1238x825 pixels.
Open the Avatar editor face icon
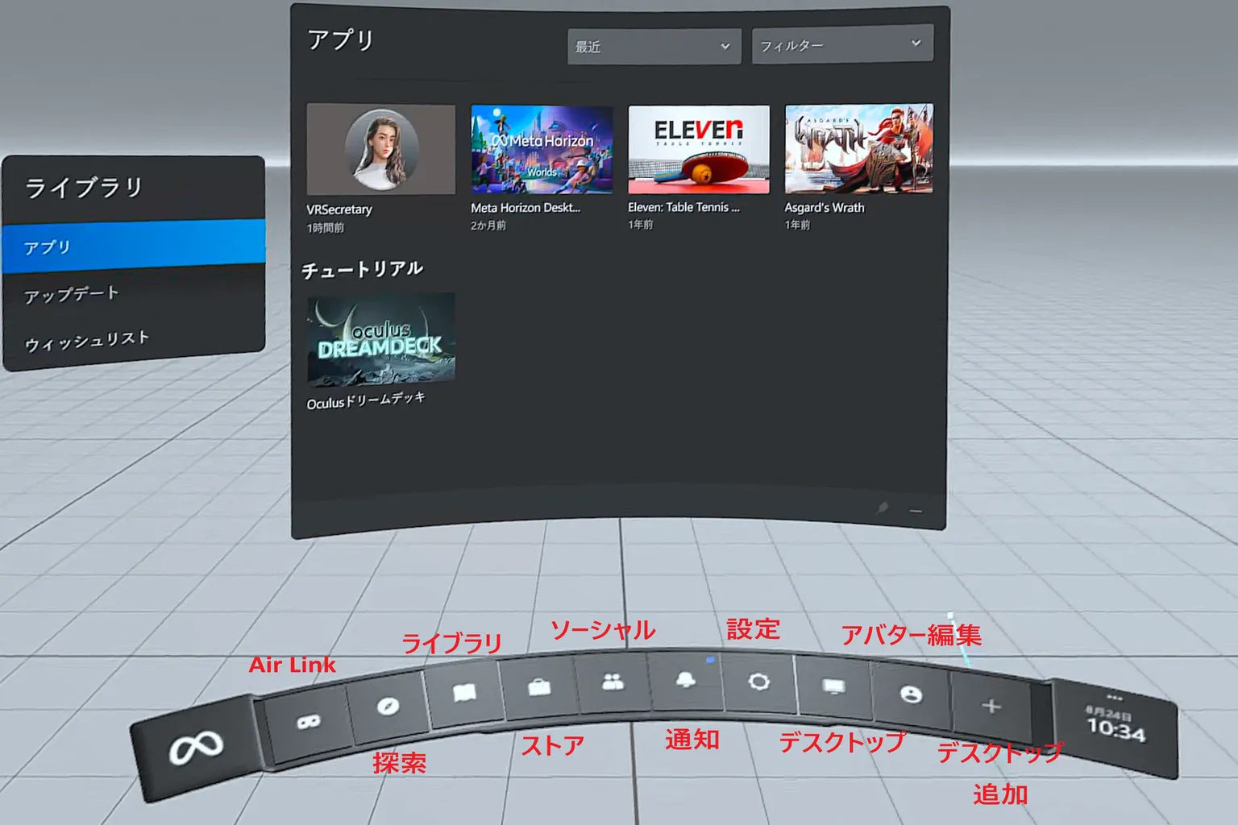pyautogui.click(x=911, y=694)
